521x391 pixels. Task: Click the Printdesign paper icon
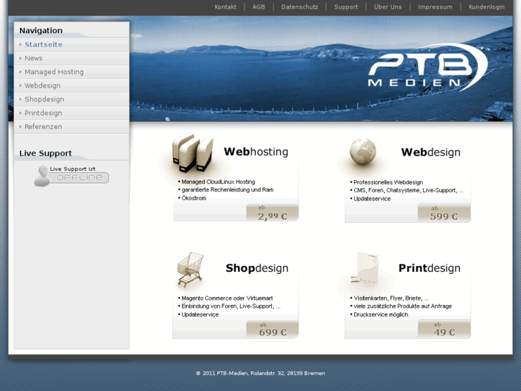(363, 268)
